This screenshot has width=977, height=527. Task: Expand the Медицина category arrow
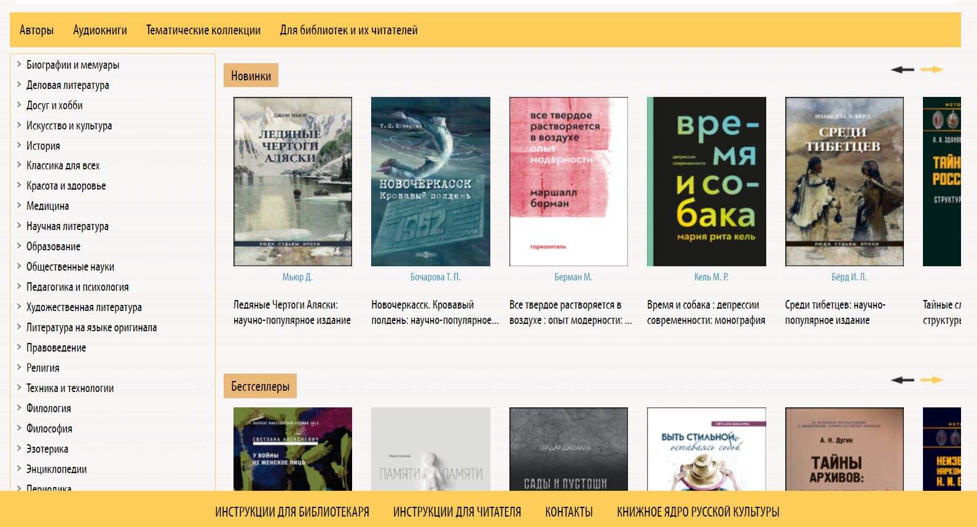point(19,205)
